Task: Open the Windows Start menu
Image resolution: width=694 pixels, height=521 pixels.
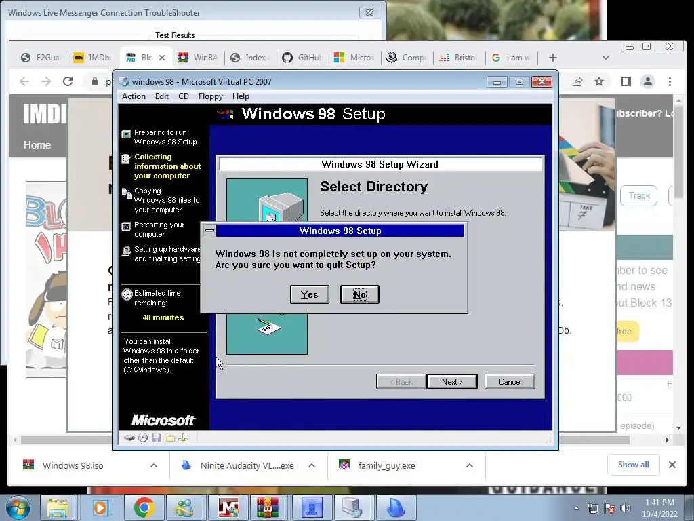Action: (x=18, y=507)
